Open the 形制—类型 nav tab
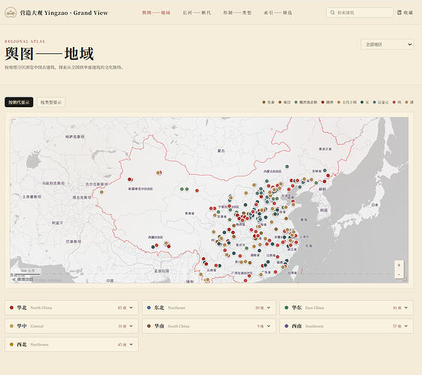 coord(237,13)
